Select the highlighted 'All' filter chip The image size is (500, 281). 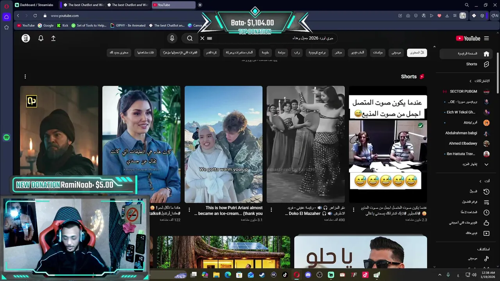(x=417, y=53)
